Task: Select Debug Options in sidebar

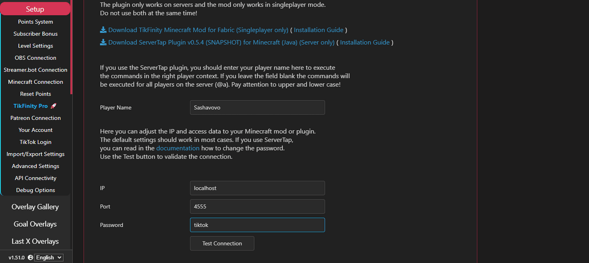Action: 35,190
